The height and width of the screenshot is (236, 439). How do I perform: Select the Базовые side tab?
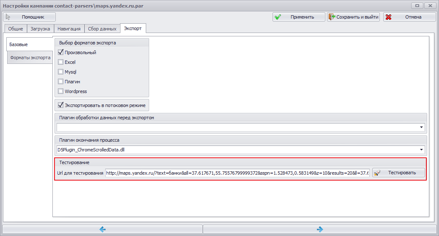click(30, 44)
